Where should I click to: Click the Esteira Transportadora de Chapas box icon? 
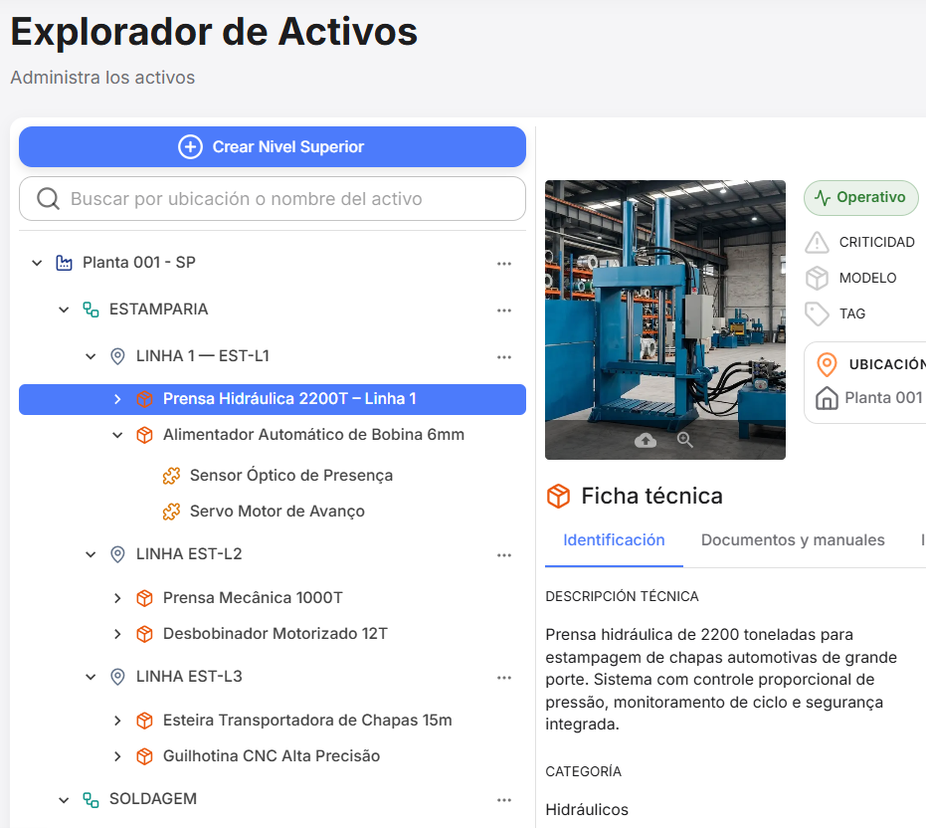click(x=144, y=721)
